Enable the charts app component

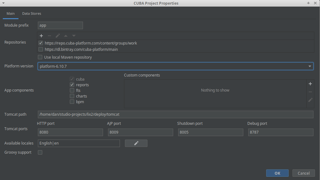click(x=72, y=96)
